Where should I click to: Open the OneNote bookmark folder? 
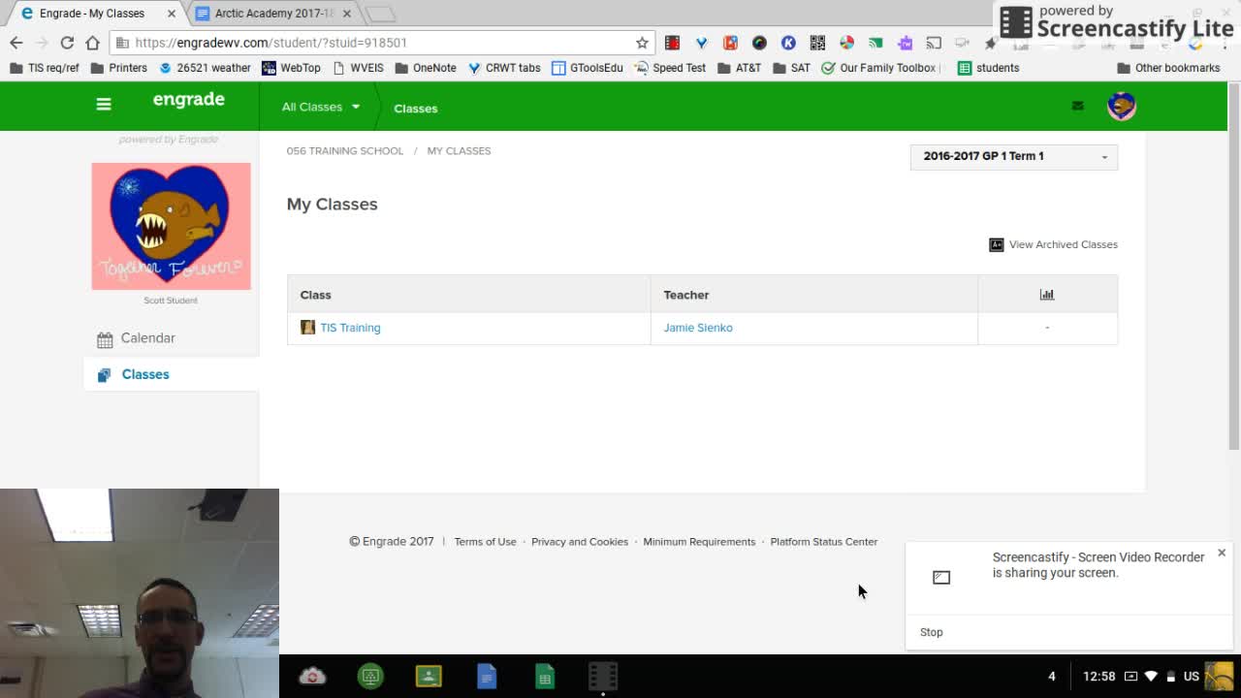tap(426, 68)
